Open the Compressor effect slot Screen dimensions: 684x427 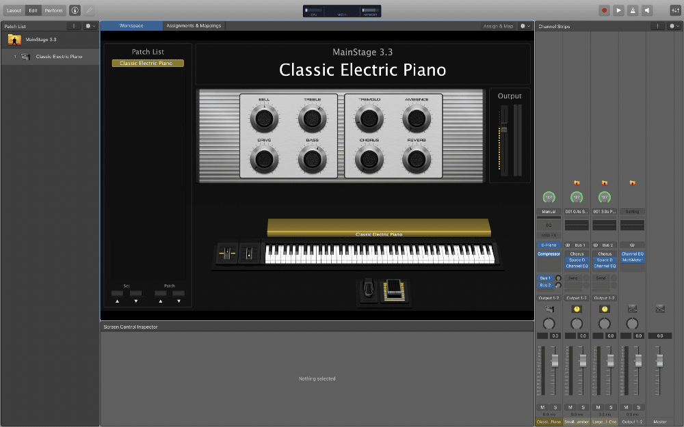[549, 254]
